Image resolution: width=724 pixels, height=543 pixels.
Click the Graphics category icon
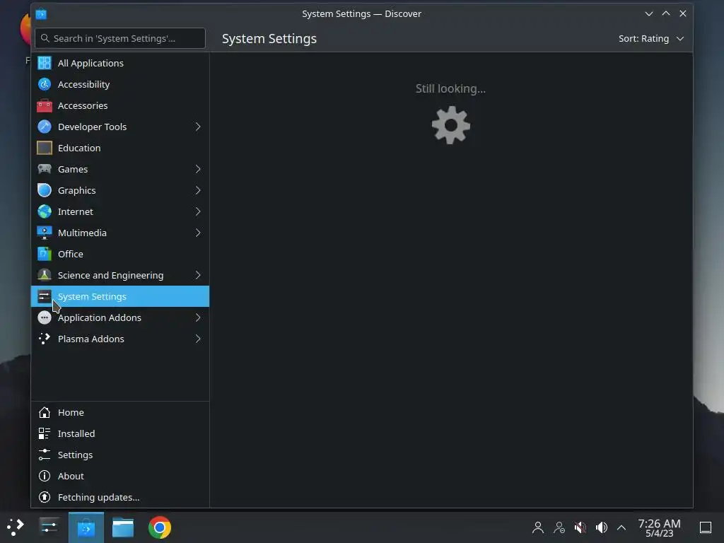(x=45, y=190)
